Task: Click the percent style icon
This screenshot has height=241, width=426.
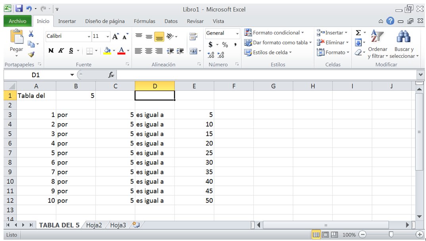Action: coord(225,44)
